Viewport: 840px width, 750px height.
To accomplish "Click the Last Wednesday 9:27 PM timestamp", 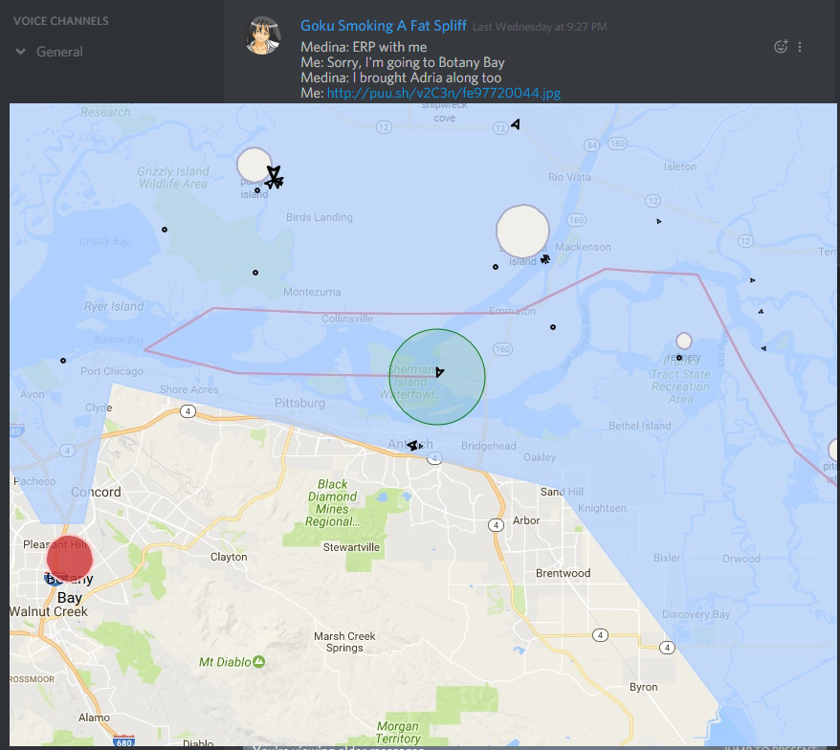I will click(x=540, y=28).
